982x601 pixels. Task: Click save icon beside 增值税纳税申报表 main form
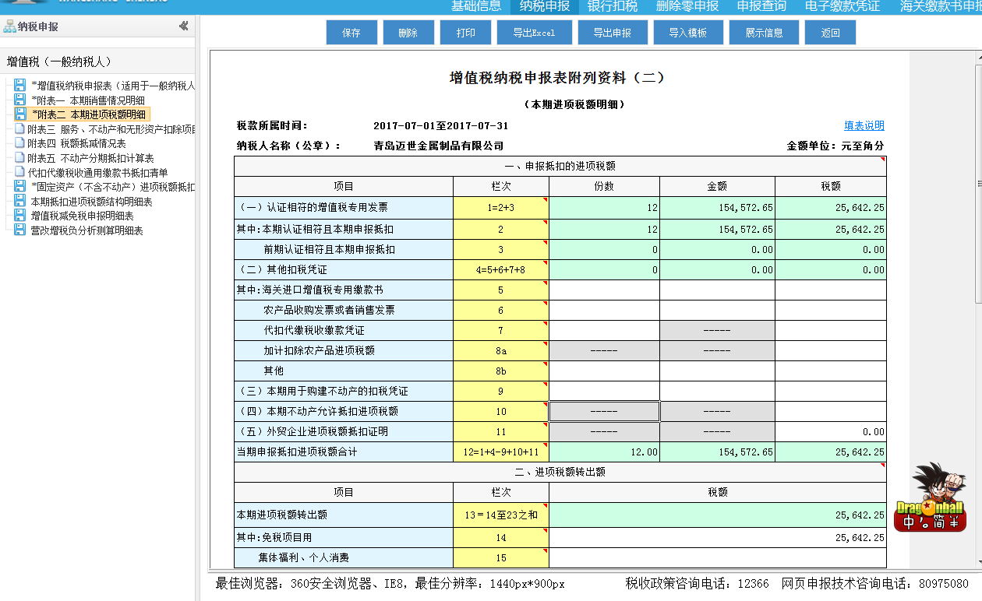point(20,86)
